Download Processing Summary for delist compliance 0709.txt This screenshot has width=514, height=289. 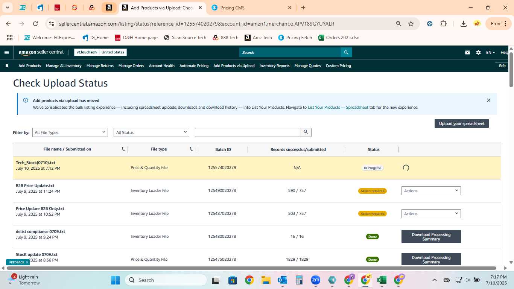[431, 237]
